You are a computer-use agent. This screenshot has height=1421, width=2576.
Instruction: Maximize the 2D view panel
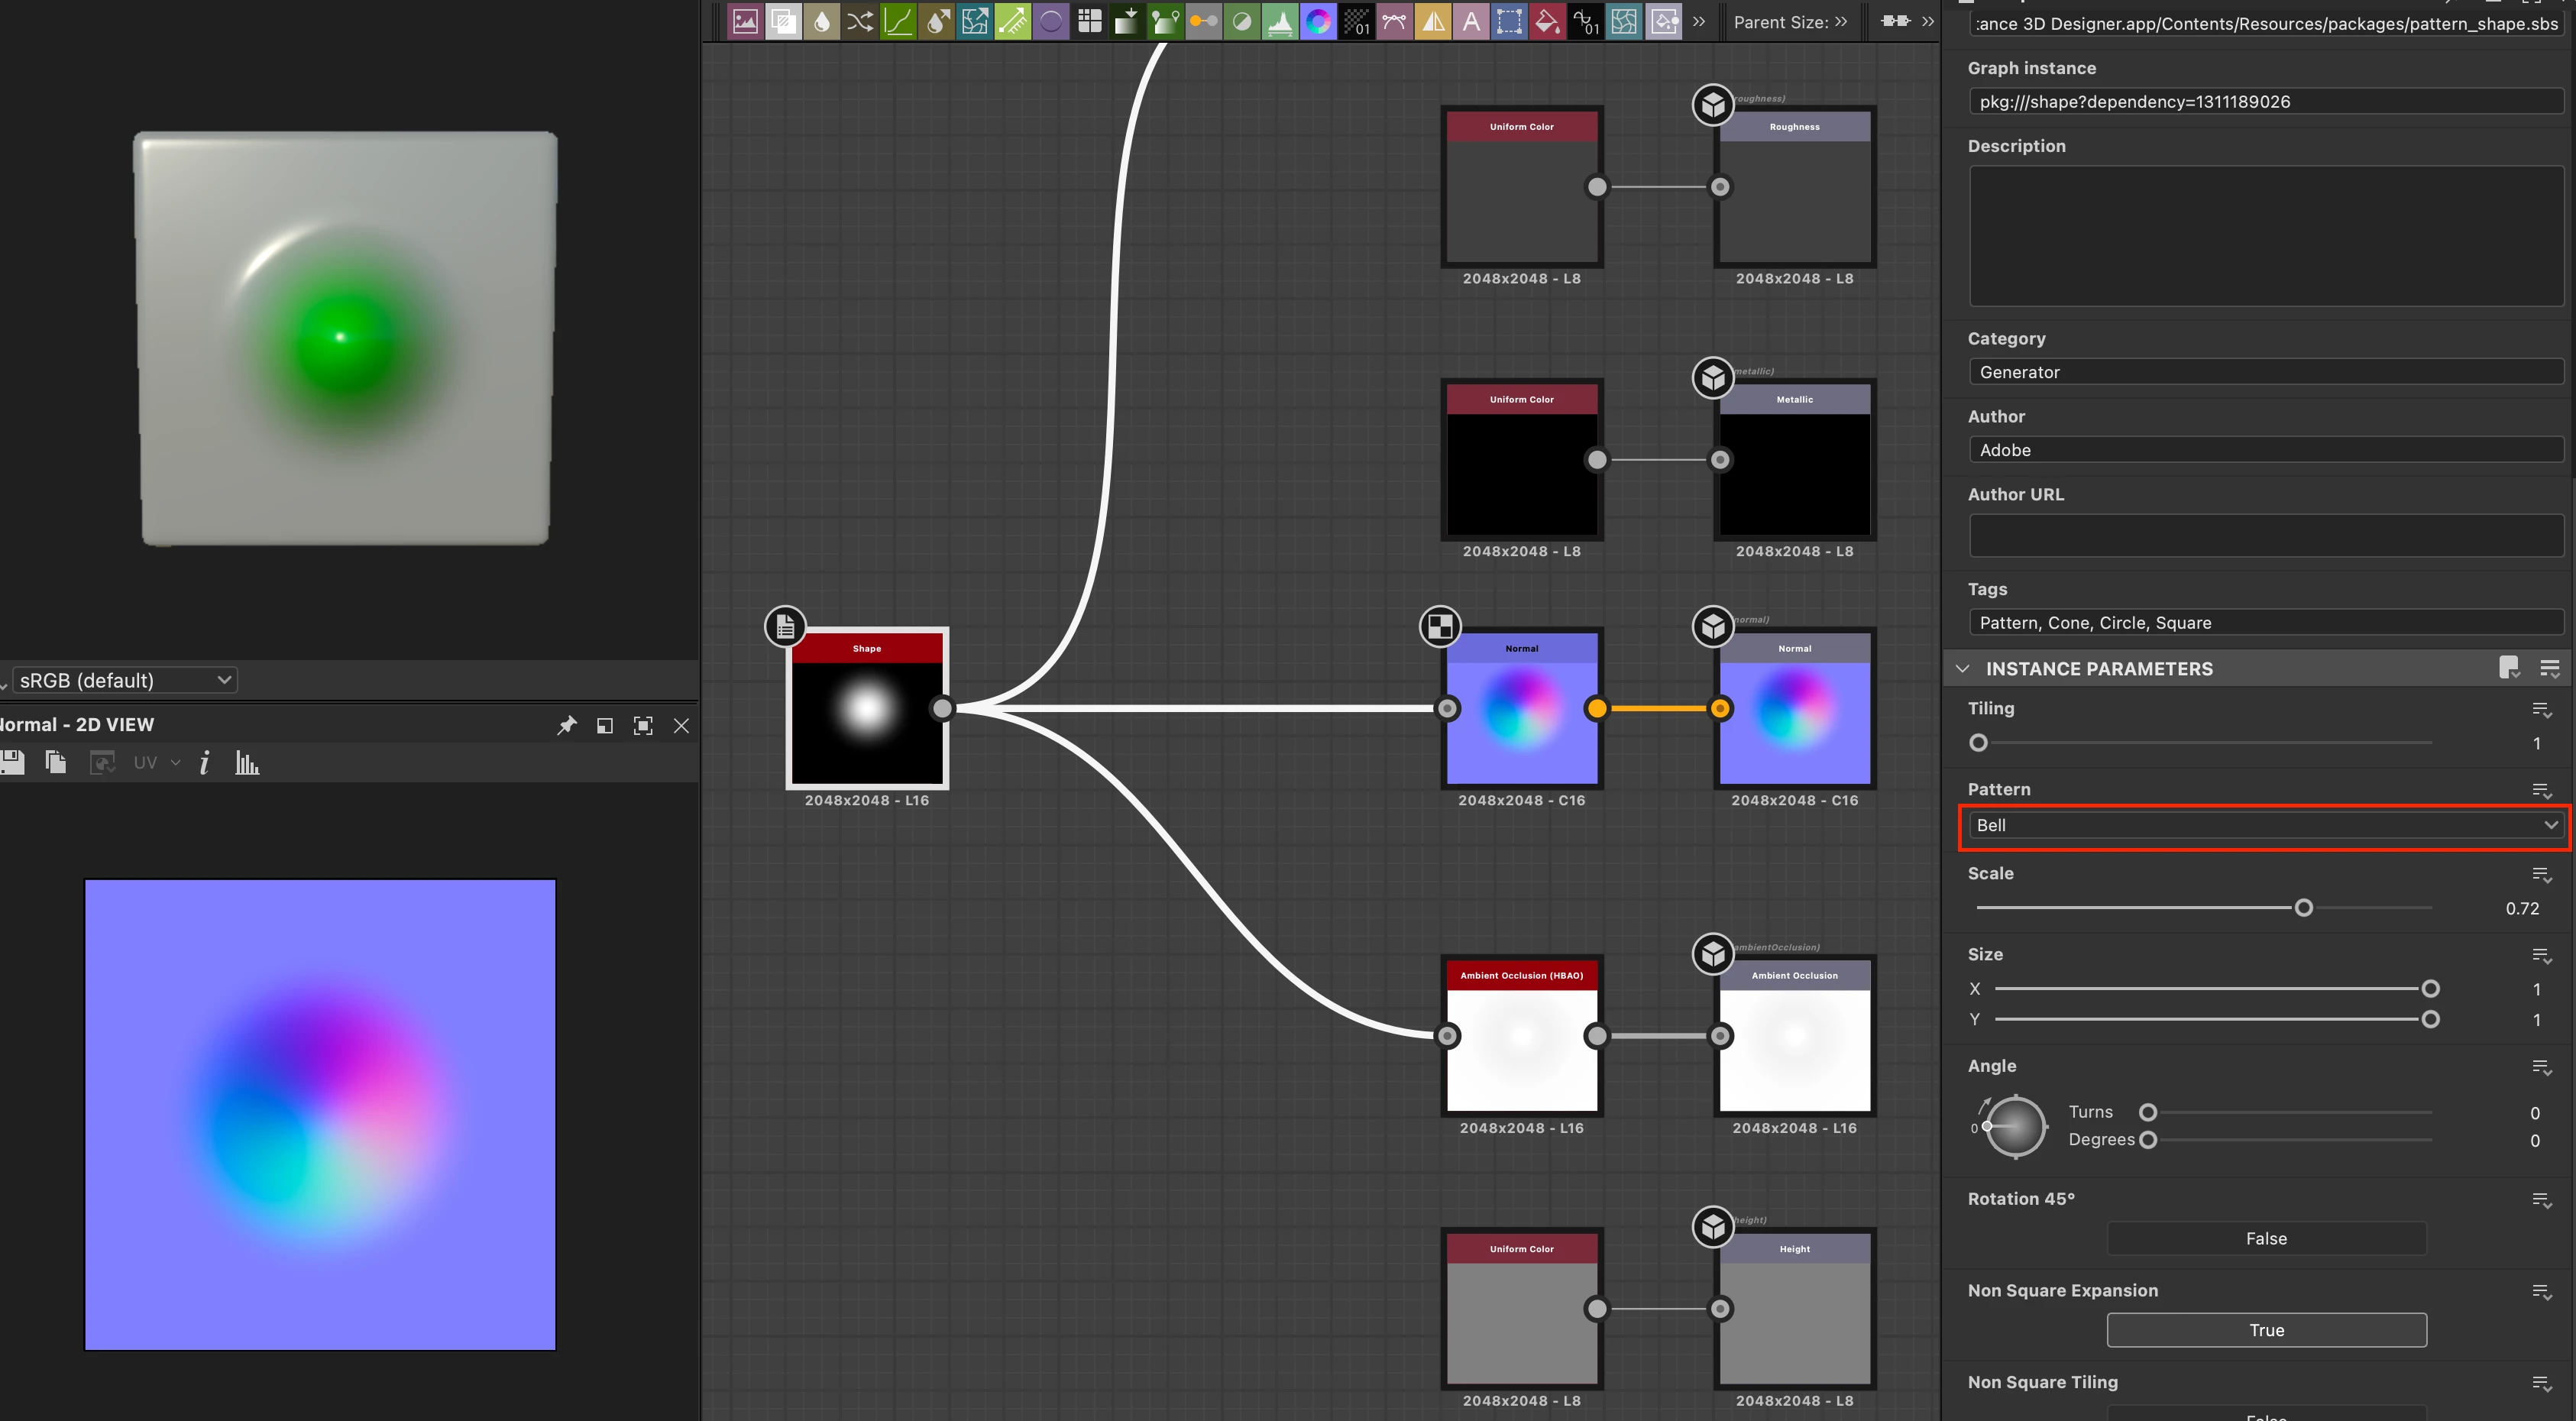click(643, 725)
